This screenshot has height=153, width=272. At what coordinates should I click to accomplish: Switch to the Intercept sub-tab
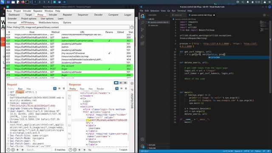pos(12,23)
